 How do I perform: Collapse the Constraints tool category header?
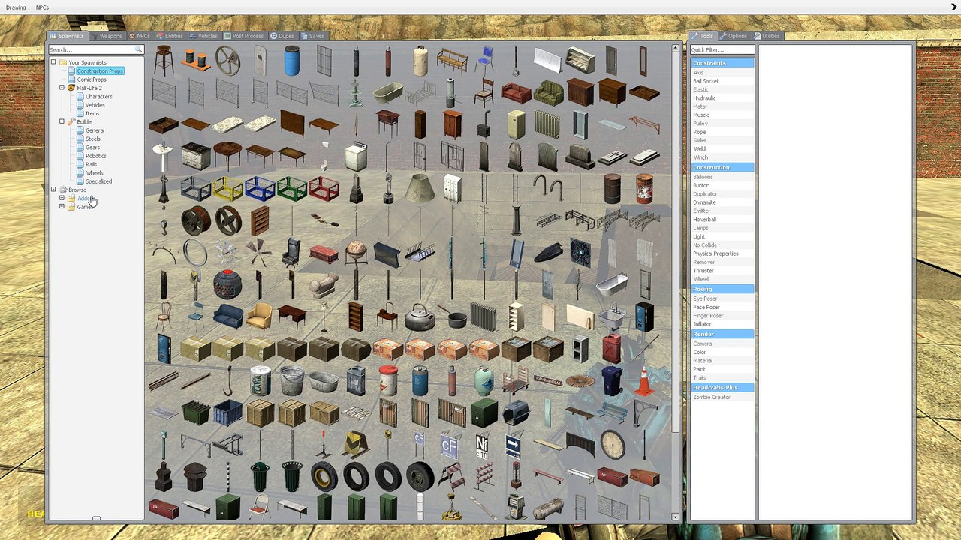click(722, 63)
